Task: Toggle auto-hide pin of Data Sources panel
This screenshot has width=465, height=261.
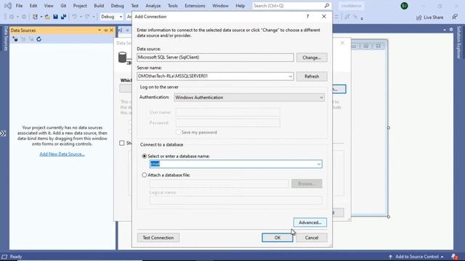Action: (105, 30)
